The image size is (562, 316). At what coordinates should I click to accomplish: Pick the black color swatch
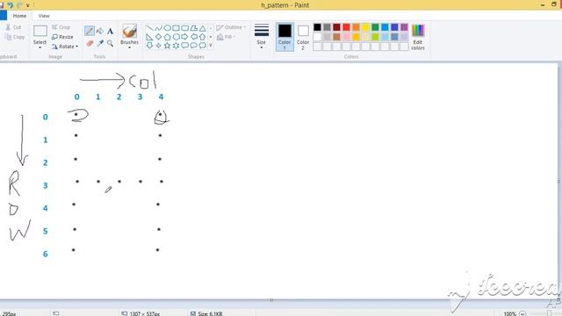tap(317, 27)
